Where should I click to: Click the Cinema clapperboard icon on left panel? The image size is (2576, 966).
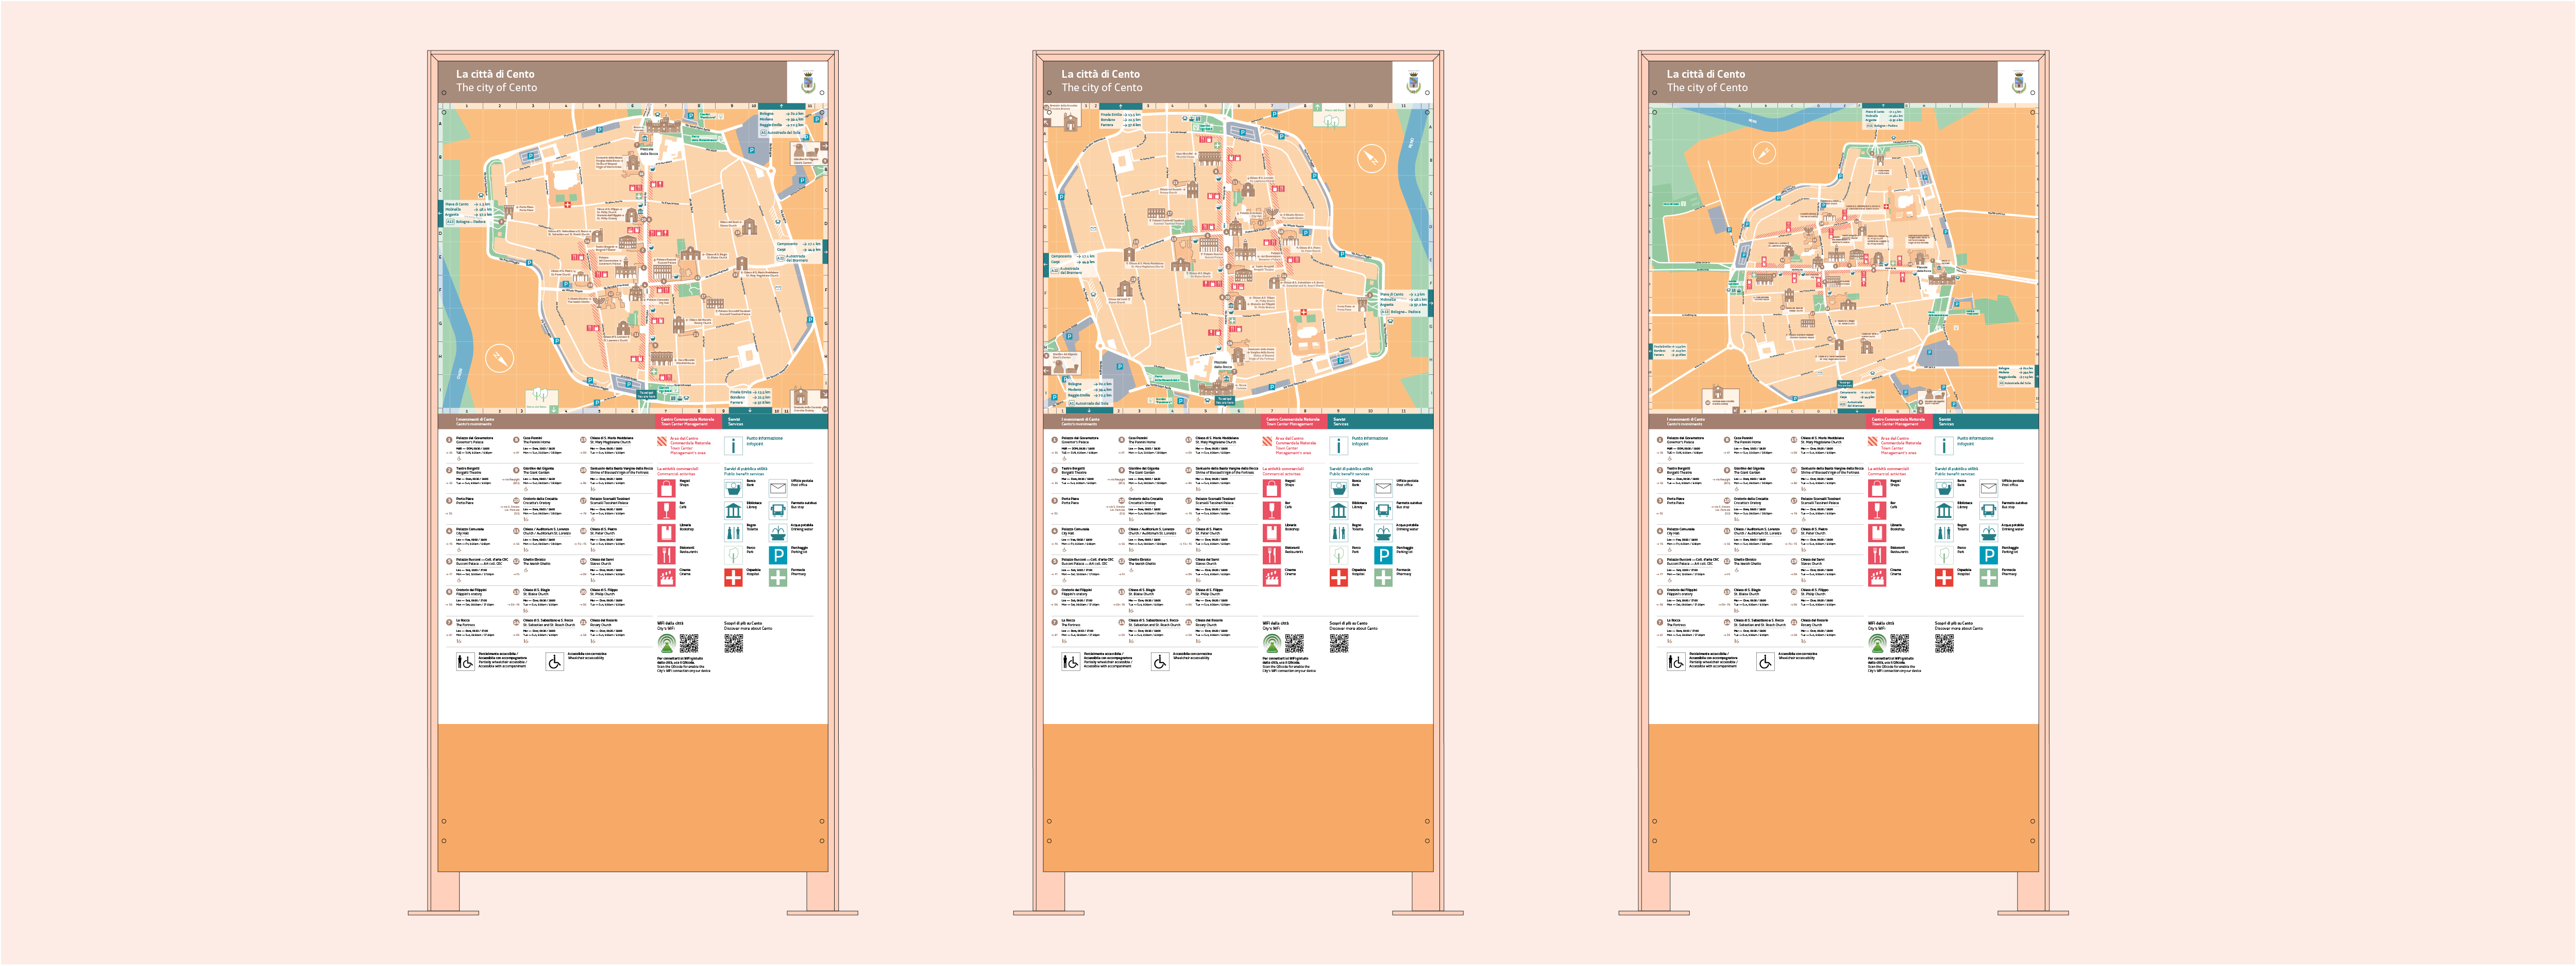[666, 577]
